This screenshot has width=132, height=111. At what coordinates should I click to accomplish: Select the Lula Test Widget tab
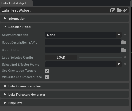coord(16,3)
